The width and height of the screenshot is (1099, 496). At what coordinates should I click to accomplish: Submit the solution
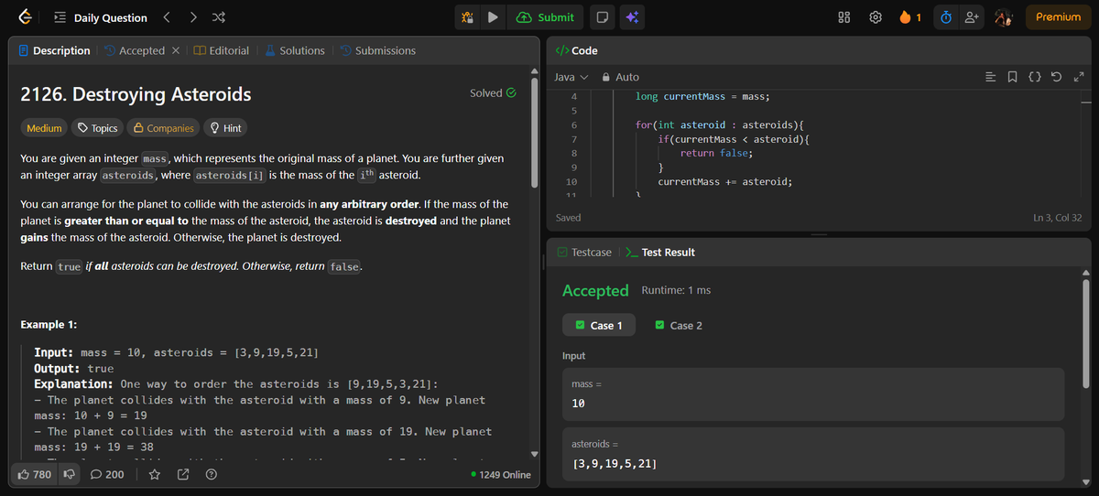545,17
